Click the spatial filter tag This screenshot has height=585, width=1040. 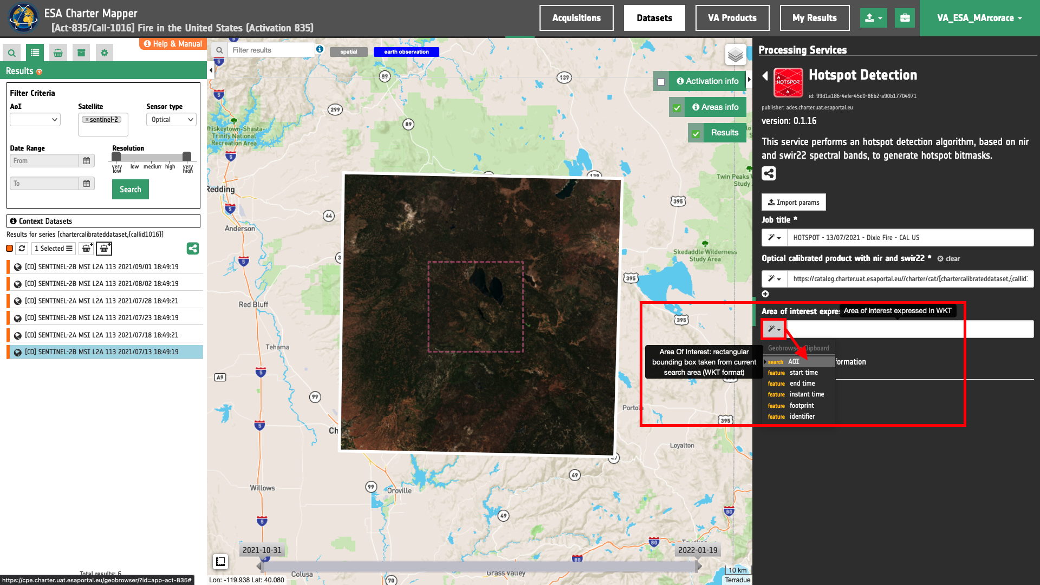(349, 52)
